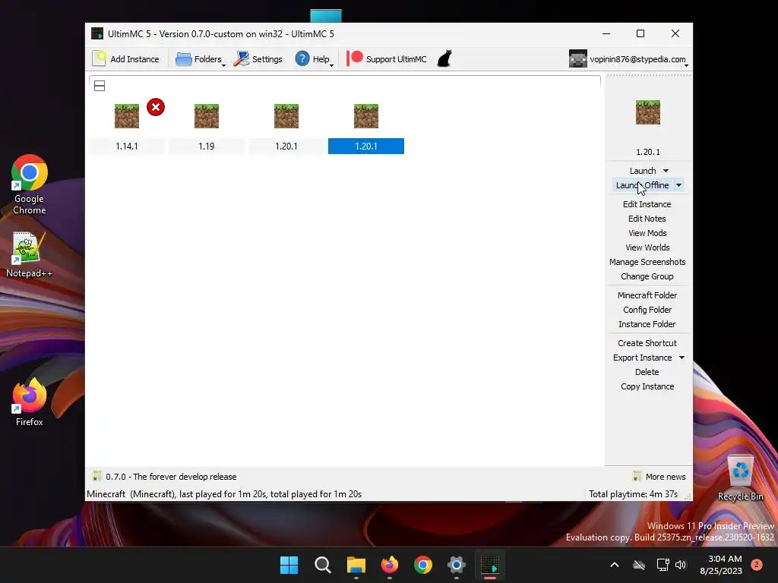Click the black cat icon in toolbar
The image size is (778, 583).
click(x=444, y=59)
